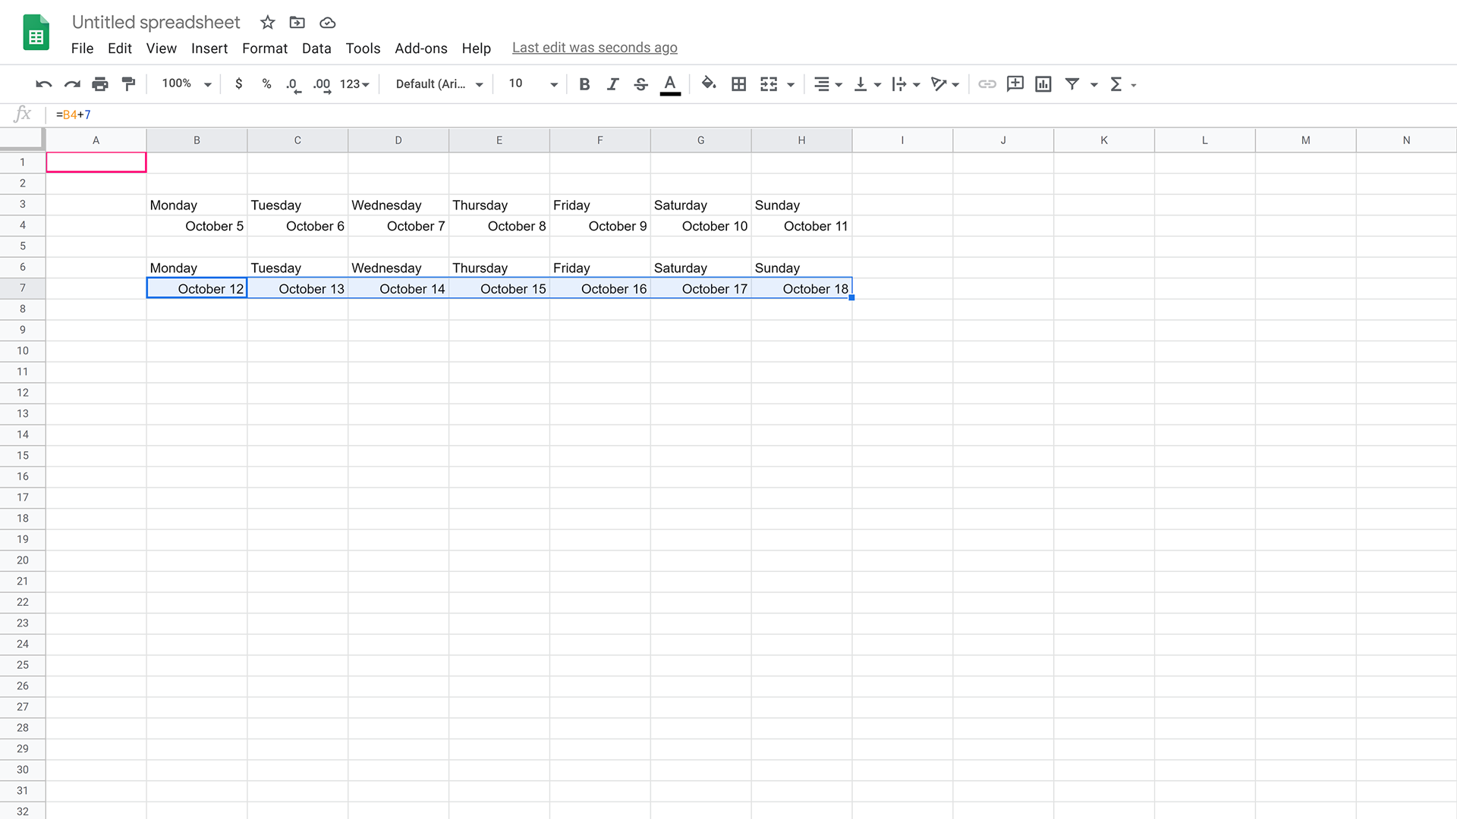The height and width of the screenshot is (819, 1457).
Task: Open the text color picker
Action: click(670, 83)
